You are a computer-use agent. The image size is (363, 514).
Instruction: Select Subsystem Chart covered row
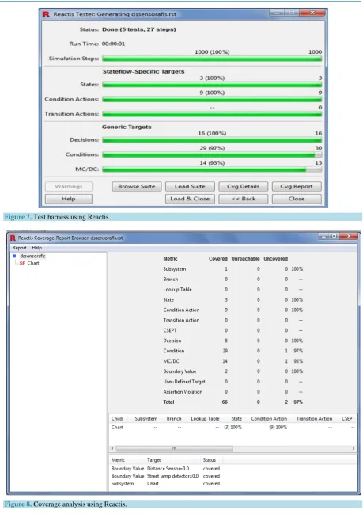tap(165, 484)
